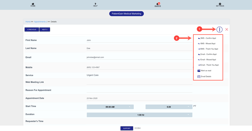Screen dimensions: 252x131
Task: Expand the 1:00 Hr duration dropdown
Action: click(139, 115)
